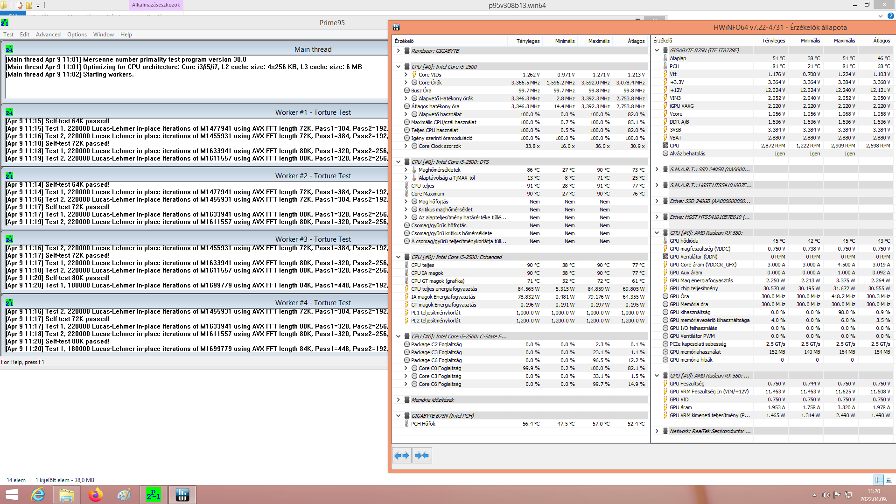Switch to HWiNFO via its taskbar icon
Viewport: 896px width, 504px height.
click(182, 495)
